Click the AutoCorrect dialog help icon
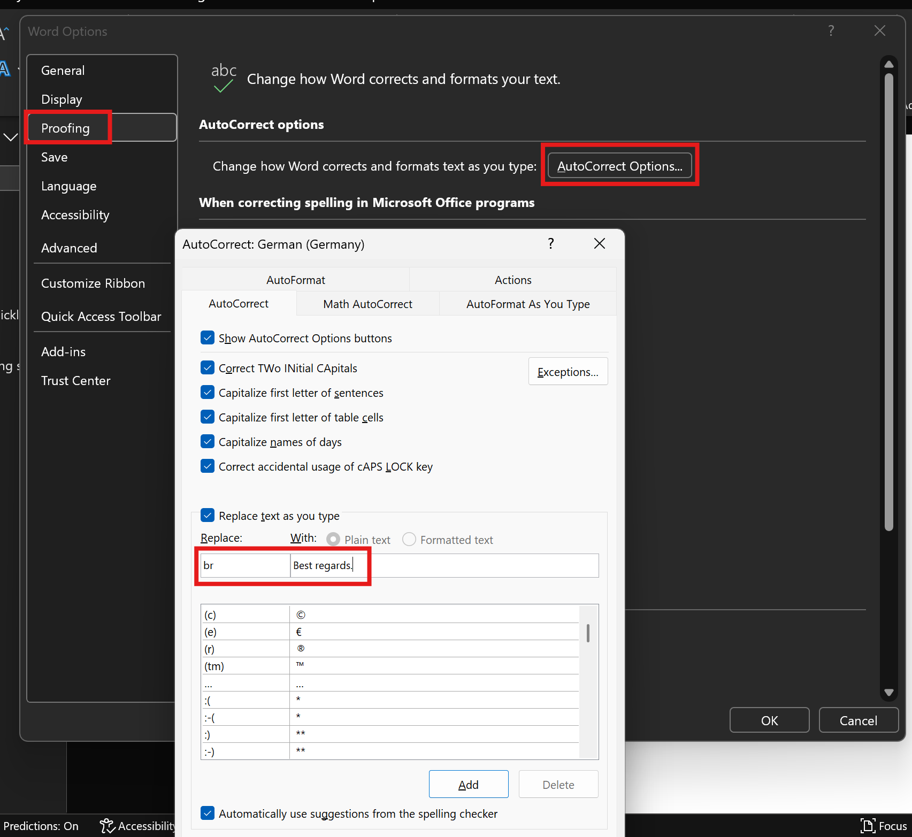Viewport: 912px width, 837px height. tap(551, 244)
